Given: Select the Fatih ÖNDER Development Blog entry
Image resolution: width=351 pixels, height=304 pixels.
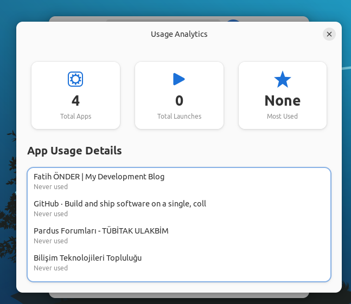Looking at the screenshot, I should [x=99, y=177].
